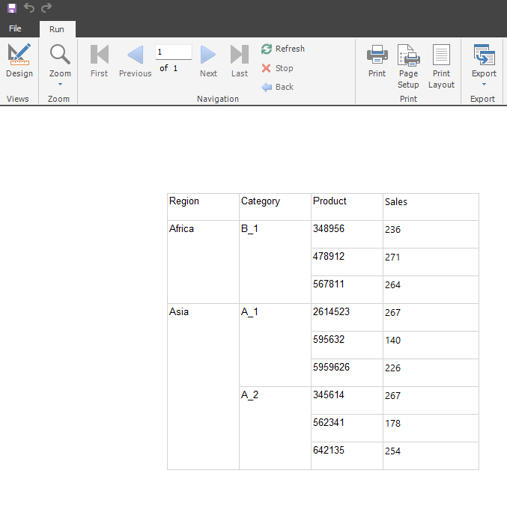Click the Save icon in title bar
507x512 pixels.
tap(12, 7)
